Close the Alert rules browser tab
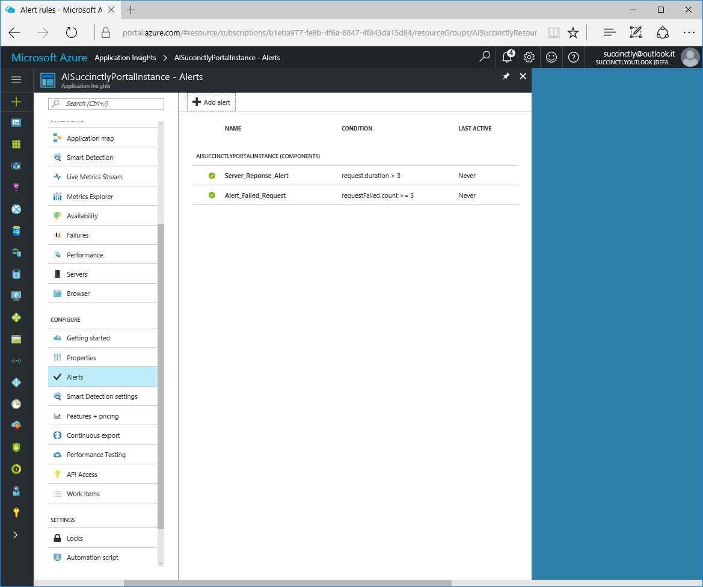This screenshot has width=703, height=587. coord(111,10)
